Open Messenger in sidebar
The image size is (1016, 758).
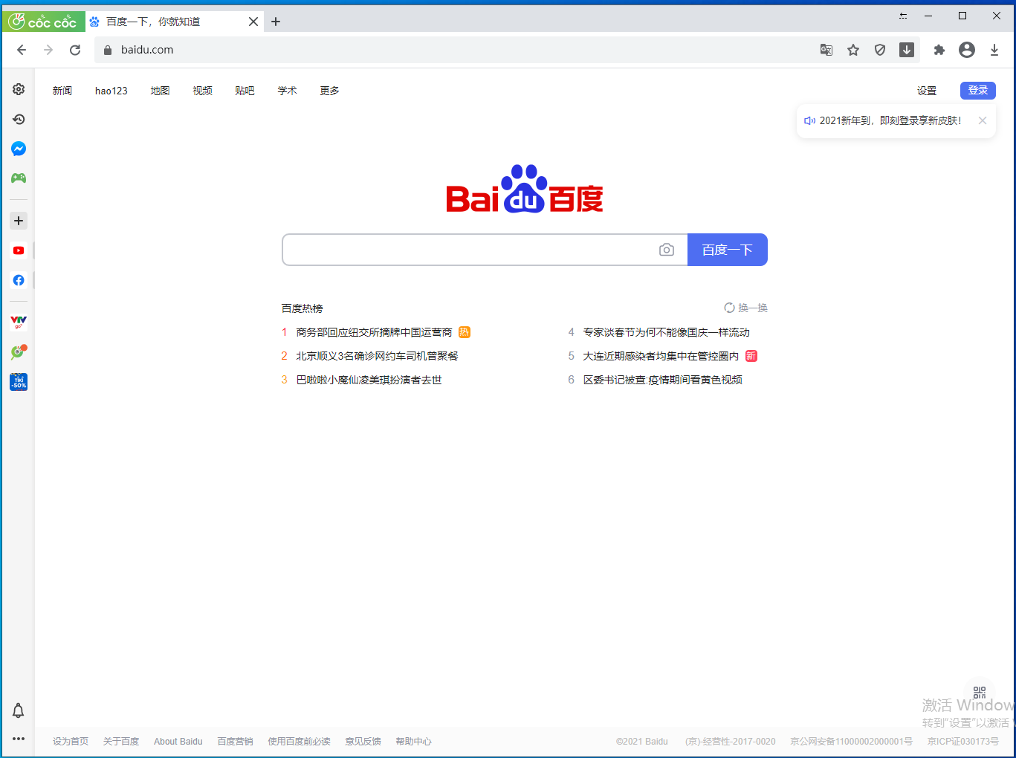click(x=19, y=149)
